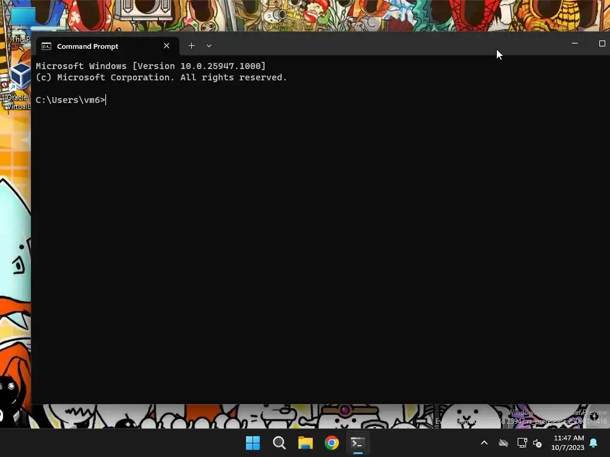
Task: Close the Command Prompt tab
Action: click(167, 46)
